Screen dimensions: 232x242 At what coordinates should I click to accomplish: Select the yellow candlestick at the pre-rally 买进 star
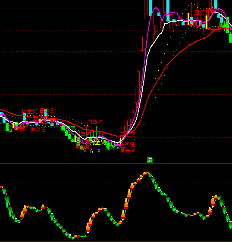[120, 141]
